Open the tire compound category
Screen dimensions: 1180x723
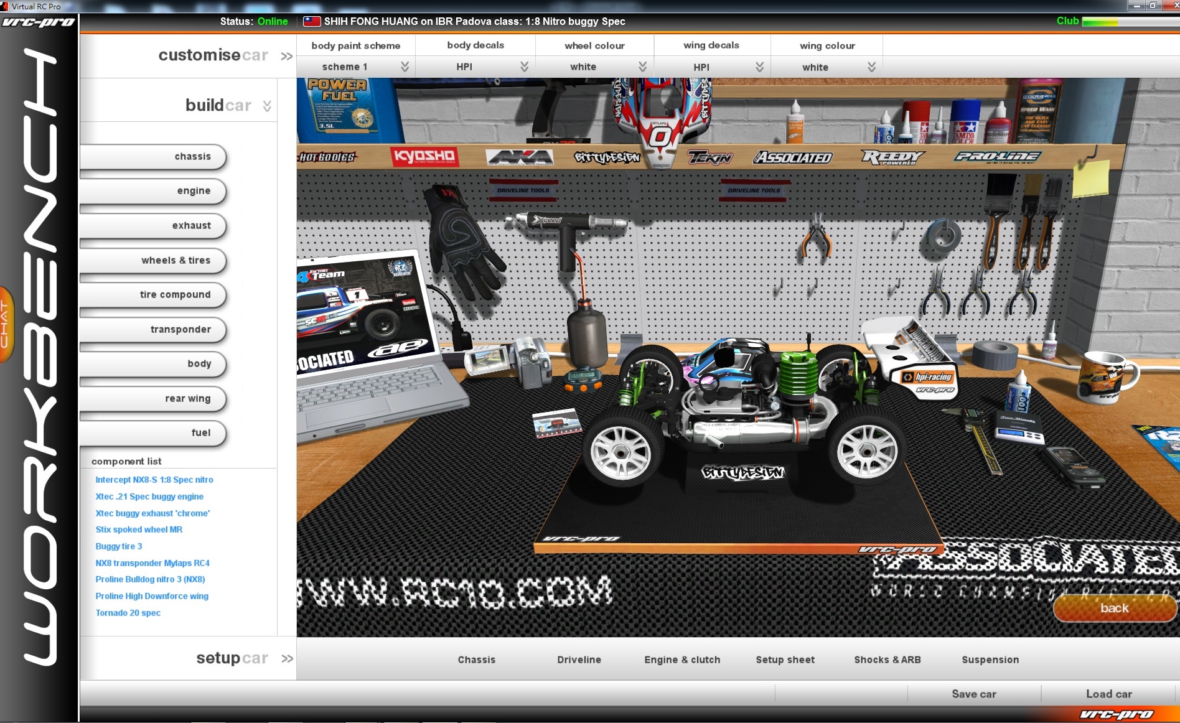(x=152, y=295)
